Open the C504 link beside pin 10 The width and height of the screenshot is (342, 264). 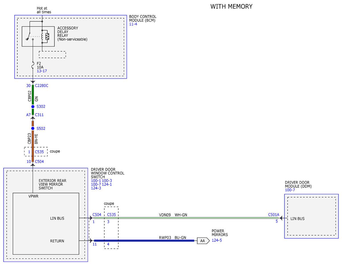[39, 161]
